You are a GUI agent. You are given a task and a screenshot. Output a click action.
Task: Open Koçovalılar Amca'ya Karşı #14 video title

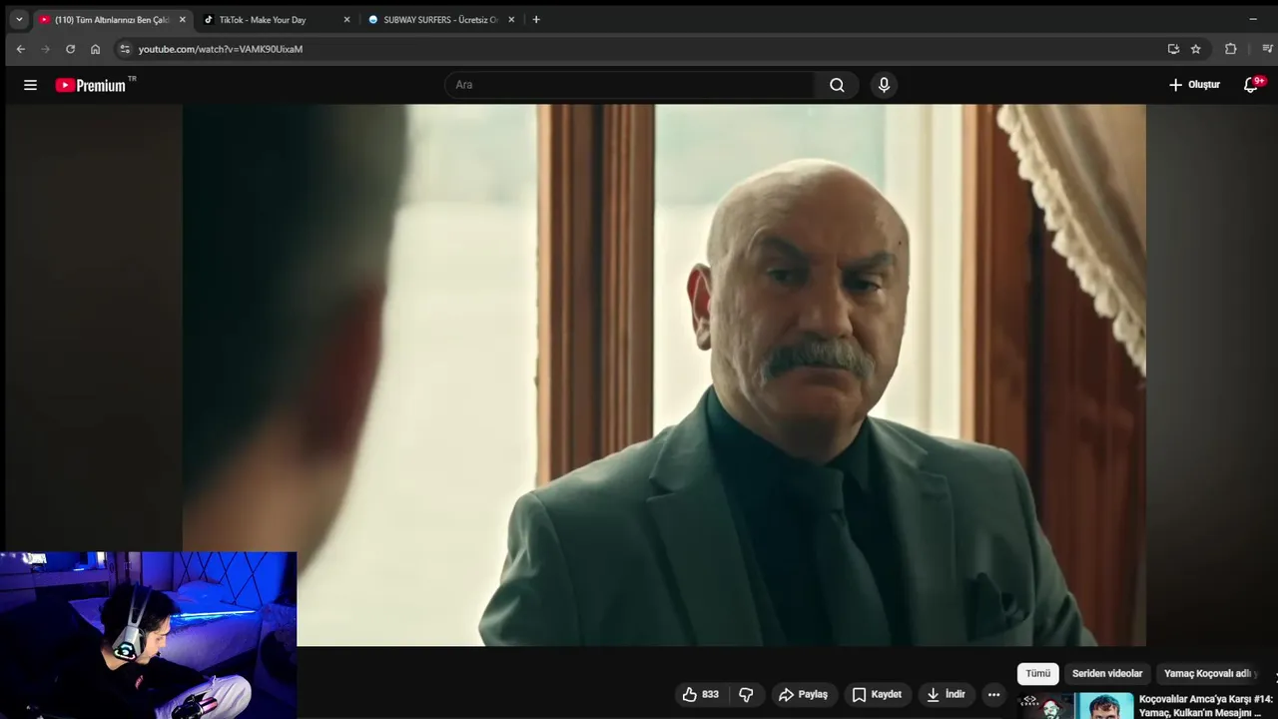click(1206, 705)
